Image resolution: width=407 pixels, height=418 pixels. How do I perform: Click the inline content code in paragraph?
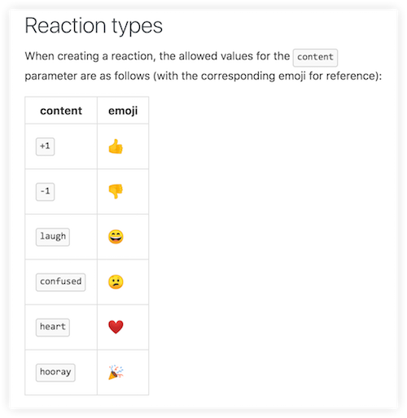coord(315,58)
